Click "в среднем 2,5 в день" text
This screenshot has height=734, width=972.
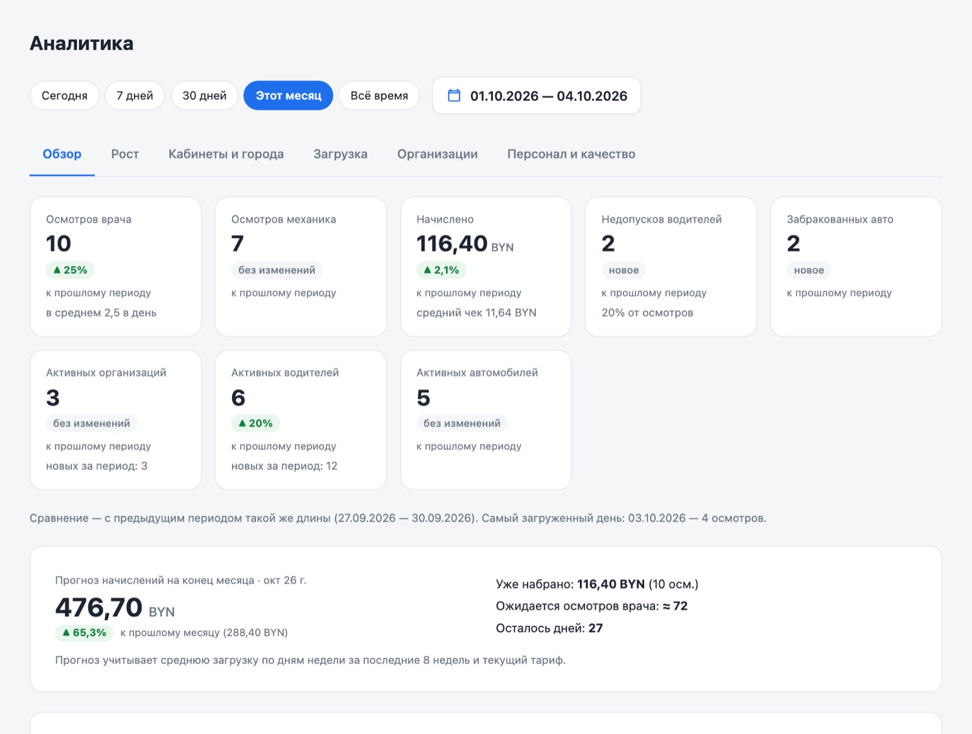tap(101, 313)
